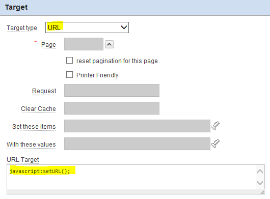This screenshot has height=199, width=270.
Task: Open help for URL Target label
Action: (23, 160)
